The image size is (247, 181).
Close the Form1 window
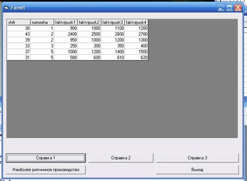[238, 8]
